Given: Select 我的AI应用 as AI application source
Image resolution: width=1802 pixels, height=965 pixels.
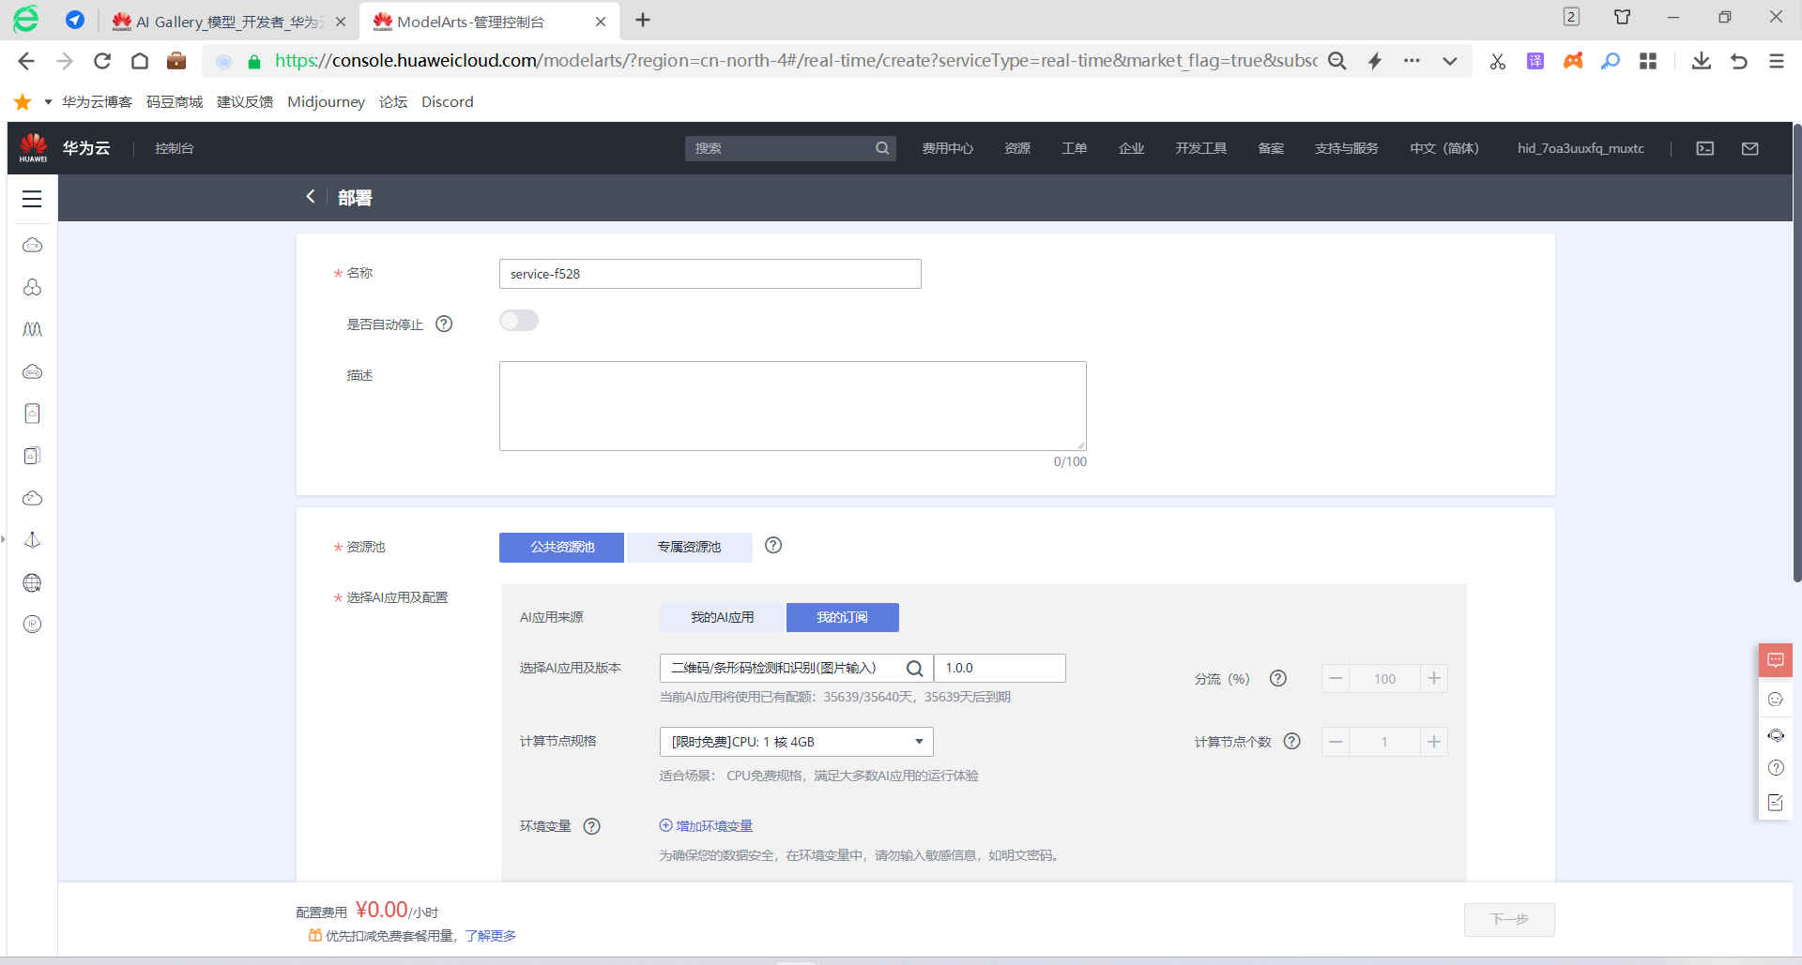Looking at the screenshot, I should pyautogui.click(x=722, y=618).
